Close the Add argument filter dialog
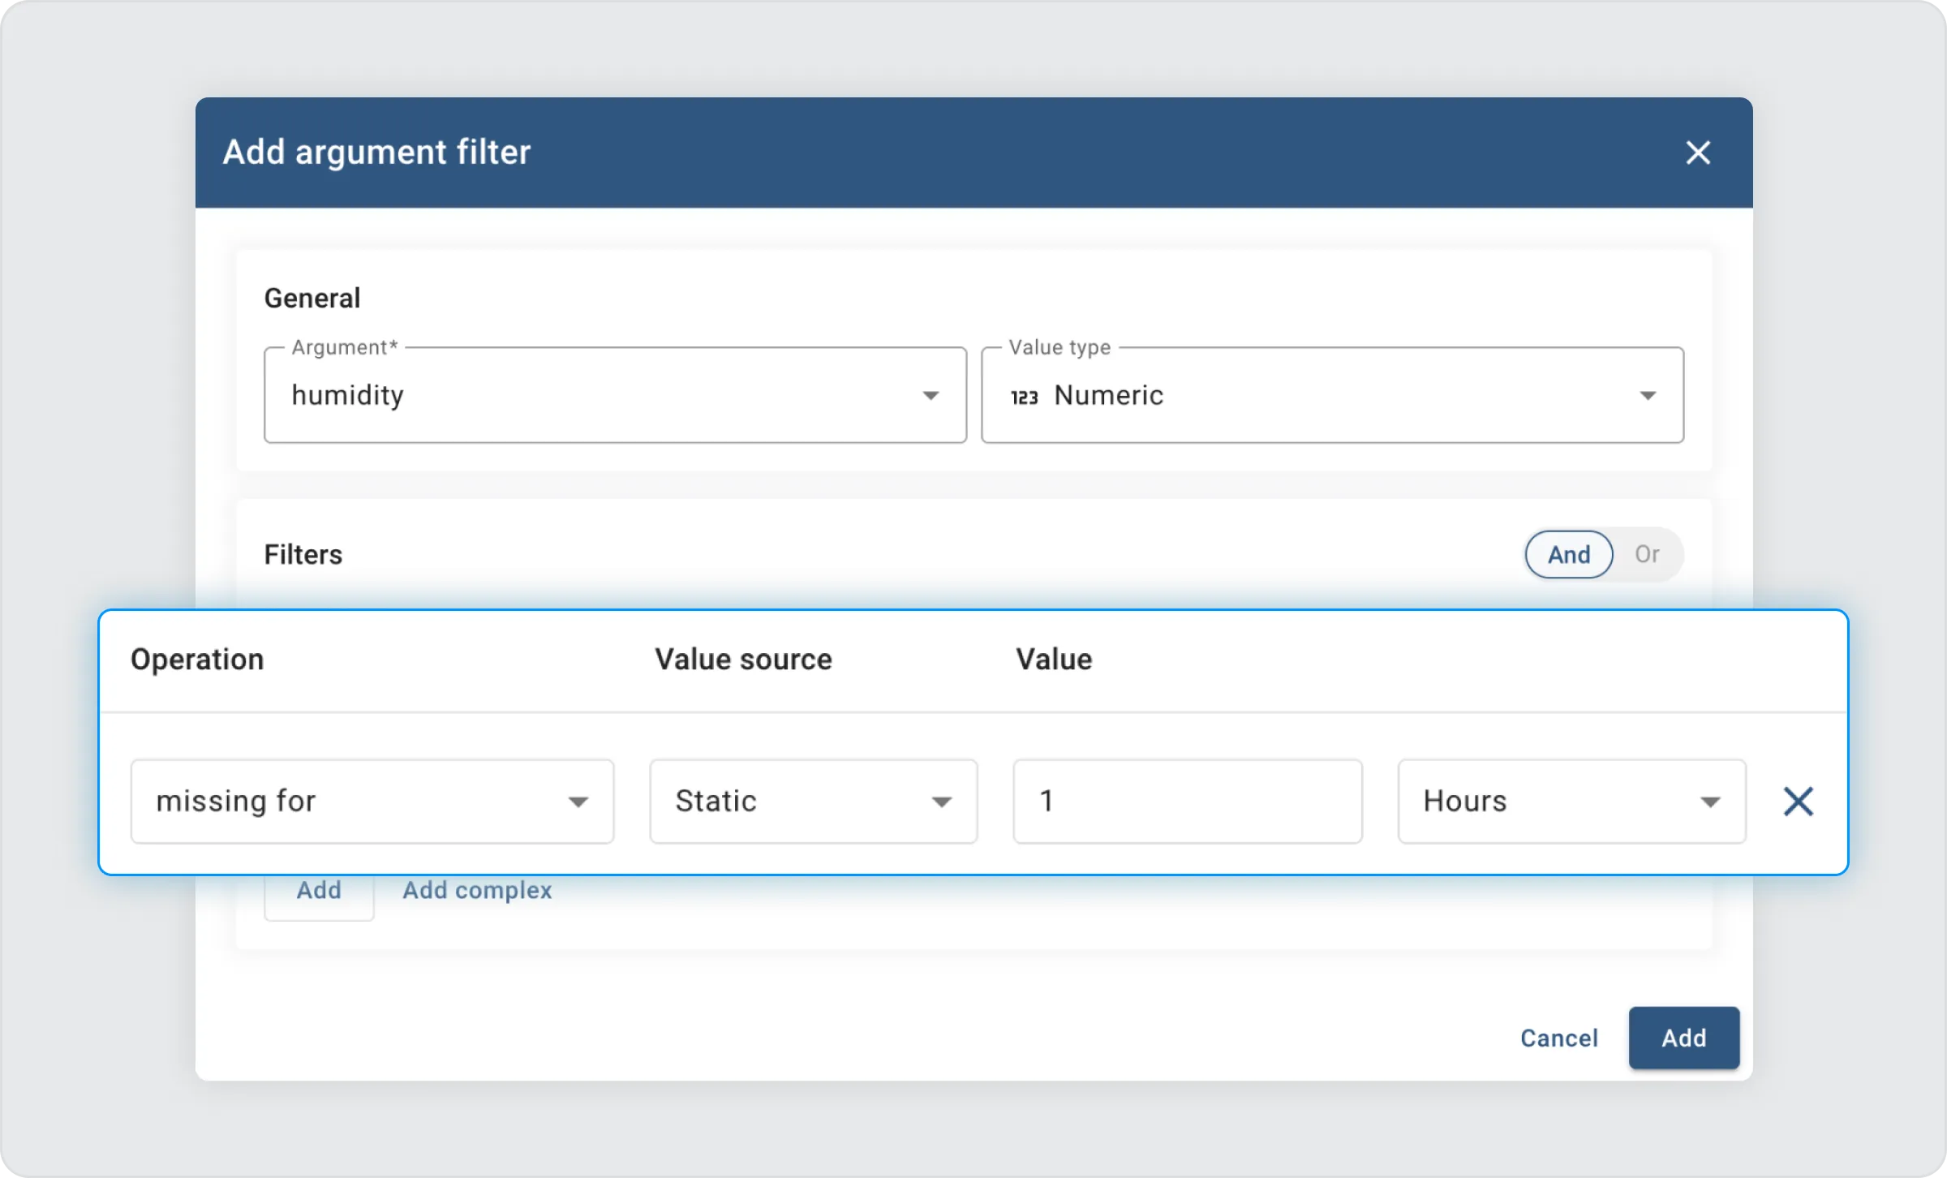The width and height of the screenshot is (1947, 1178). pos(1697,153)
